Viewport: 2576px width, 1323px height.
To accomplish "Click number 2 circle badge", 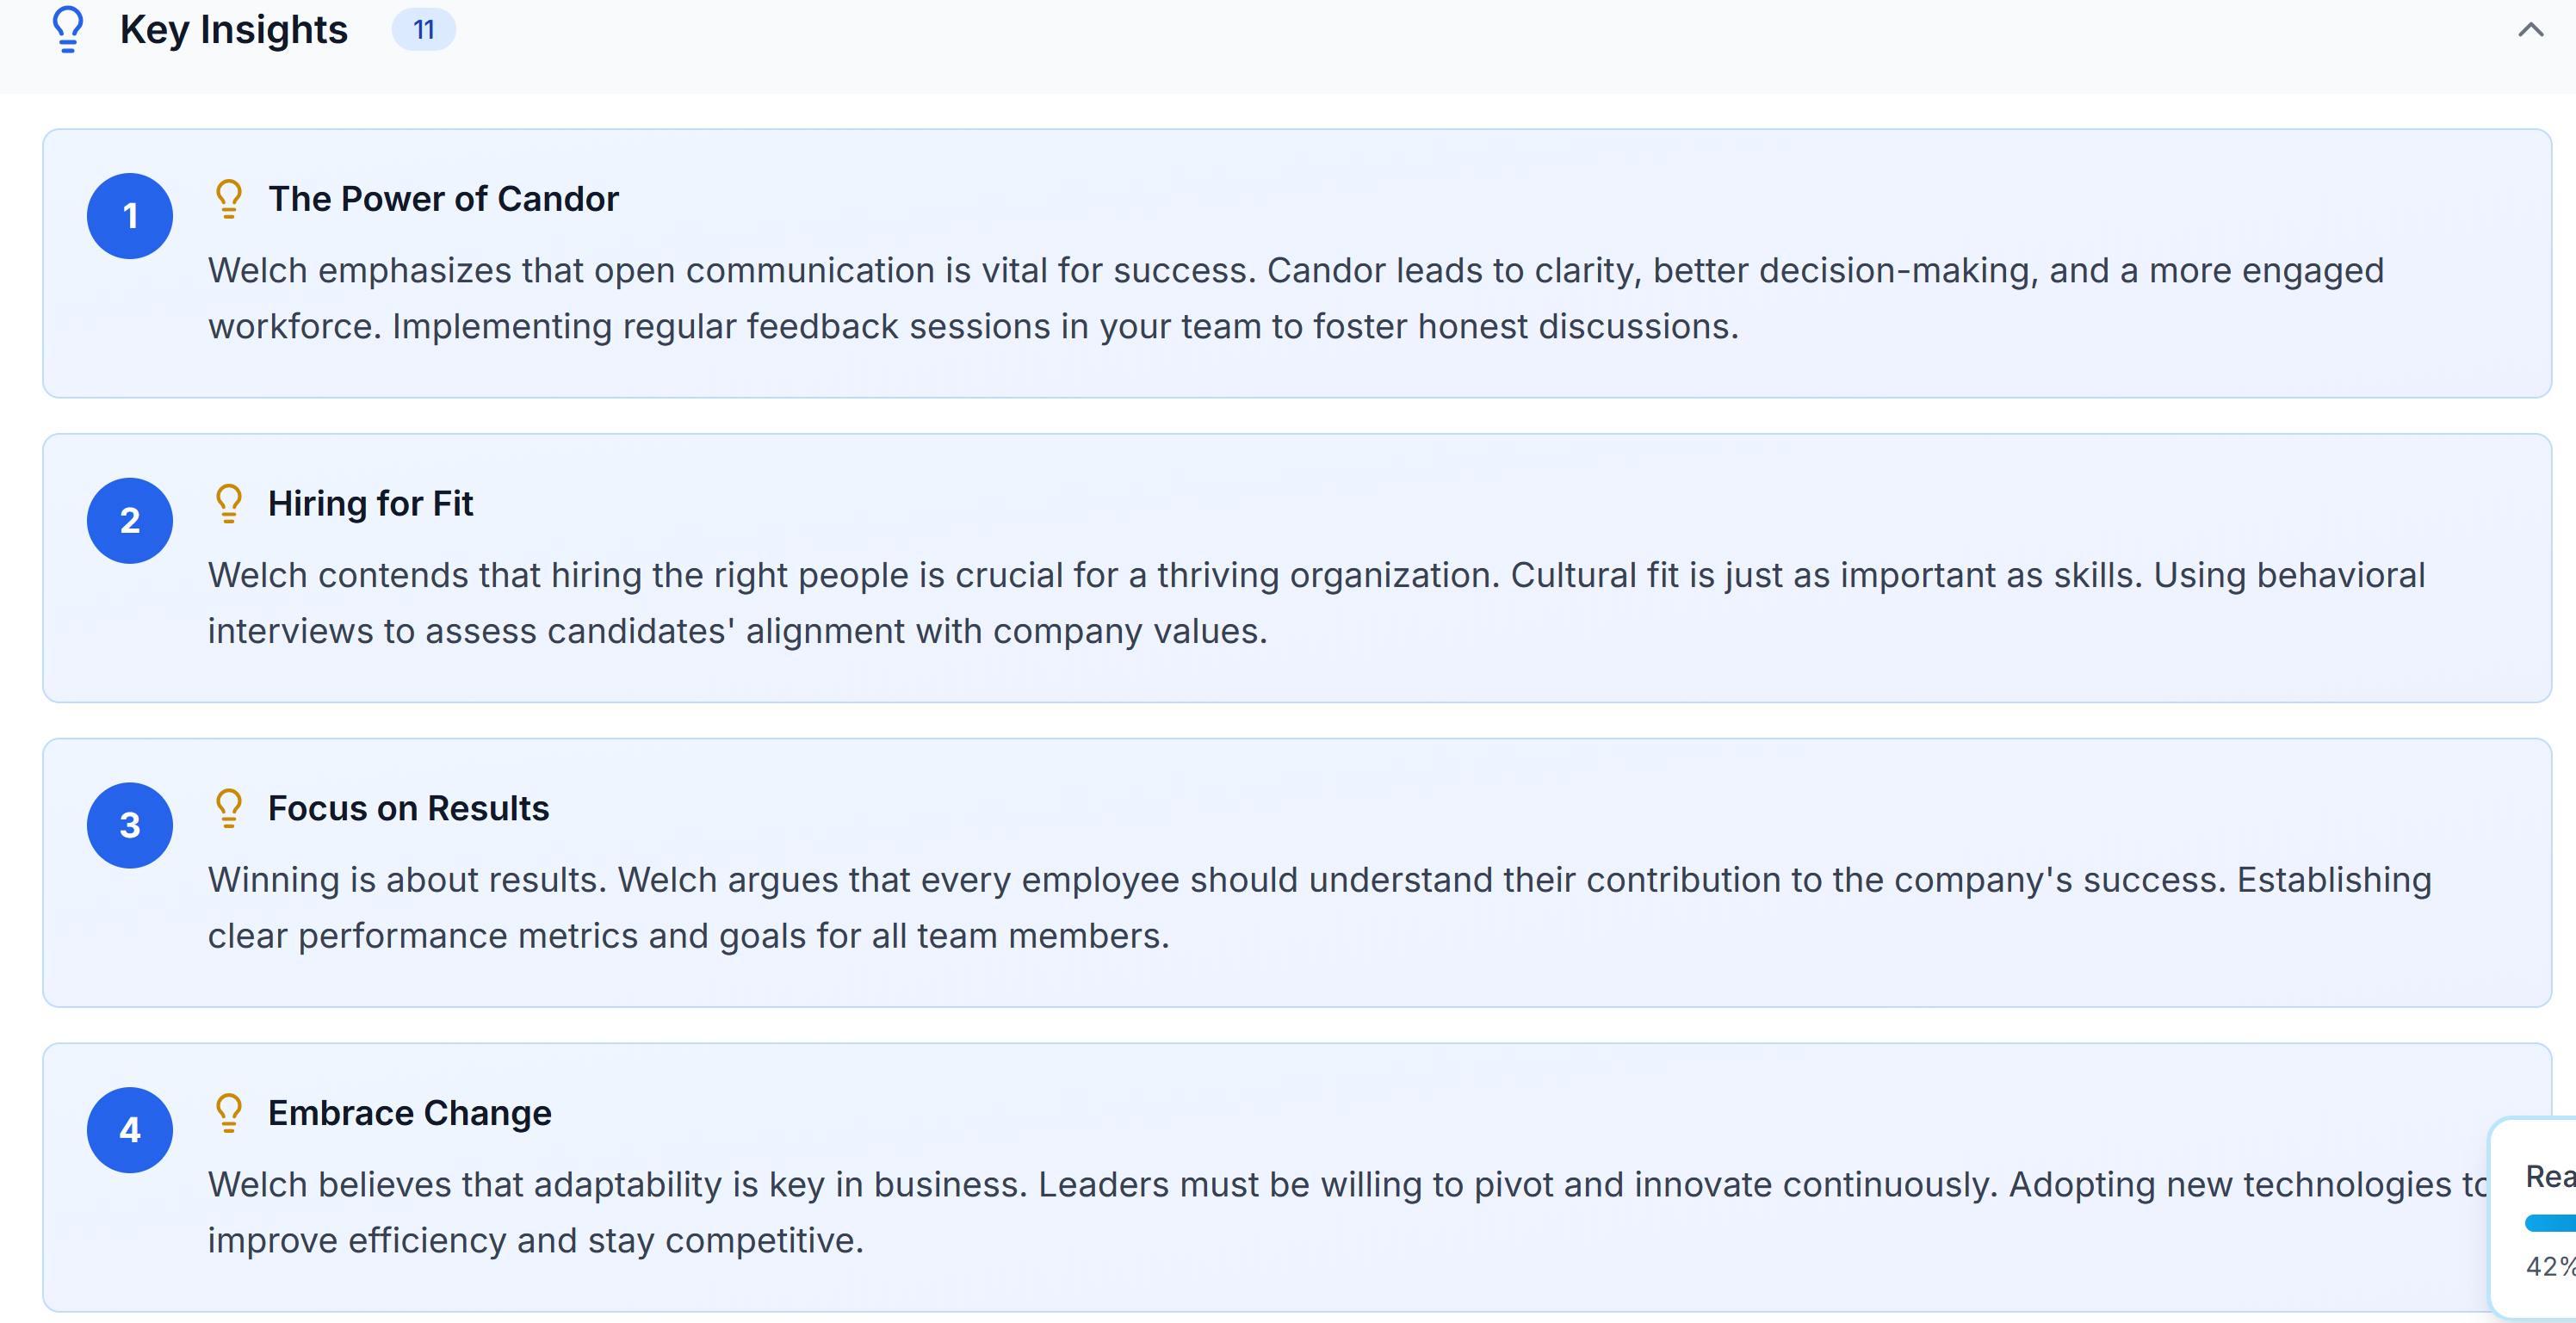I will [130, 520].
